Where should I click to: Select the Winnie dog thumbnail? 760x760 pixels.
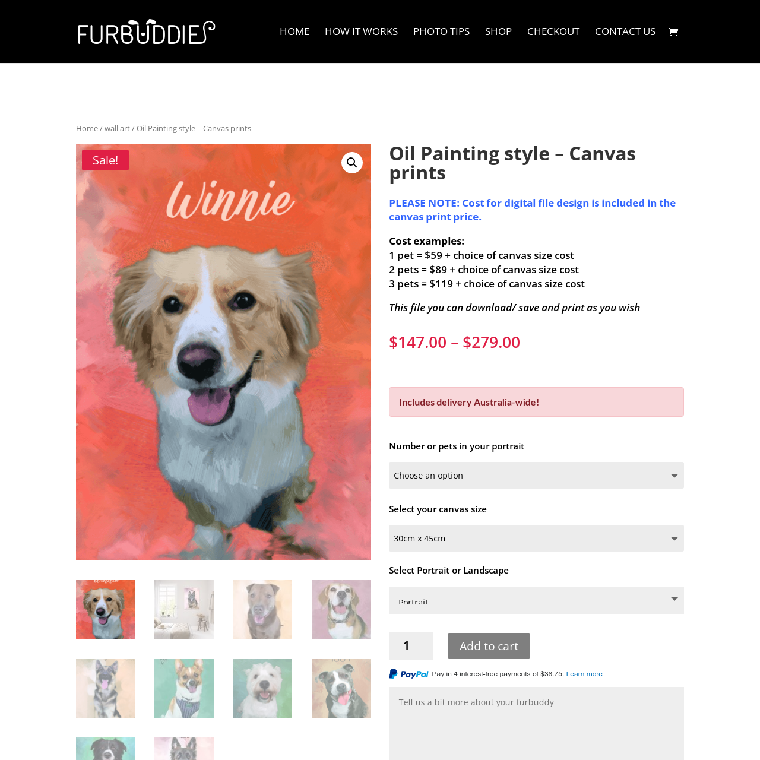pyautogui.click(x=105, y=610)
